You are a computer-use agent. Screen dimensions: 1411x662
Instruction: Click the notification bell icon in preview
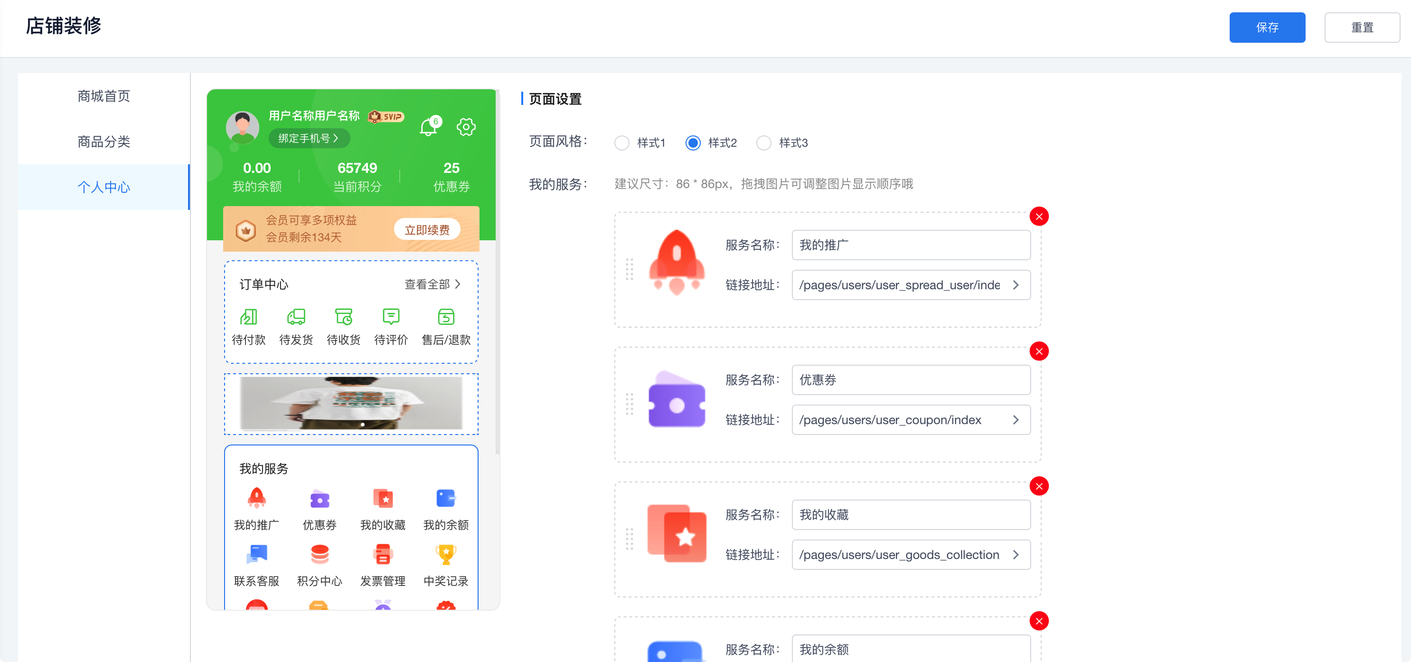tap(429, 127)
